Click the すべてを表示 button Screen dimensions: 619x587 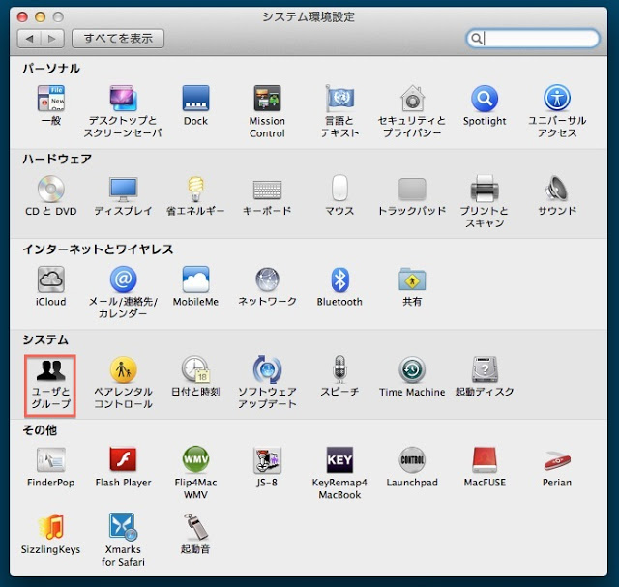coord(118,39)
